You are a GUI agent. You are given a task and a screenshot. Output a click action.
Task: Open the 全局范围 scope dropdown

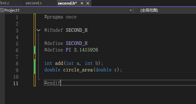tap(149, 10)
